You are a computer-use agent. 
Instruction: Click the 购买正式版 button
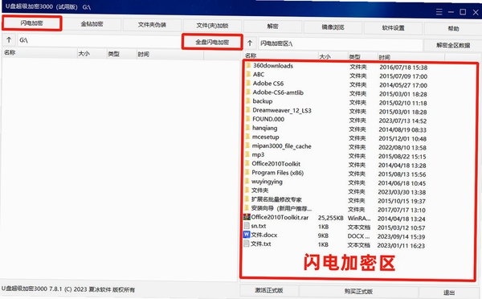point(358,292)
